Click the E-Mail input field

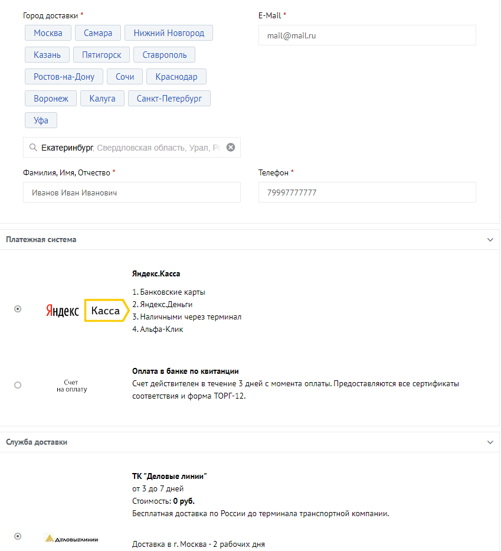pos(367,35)
